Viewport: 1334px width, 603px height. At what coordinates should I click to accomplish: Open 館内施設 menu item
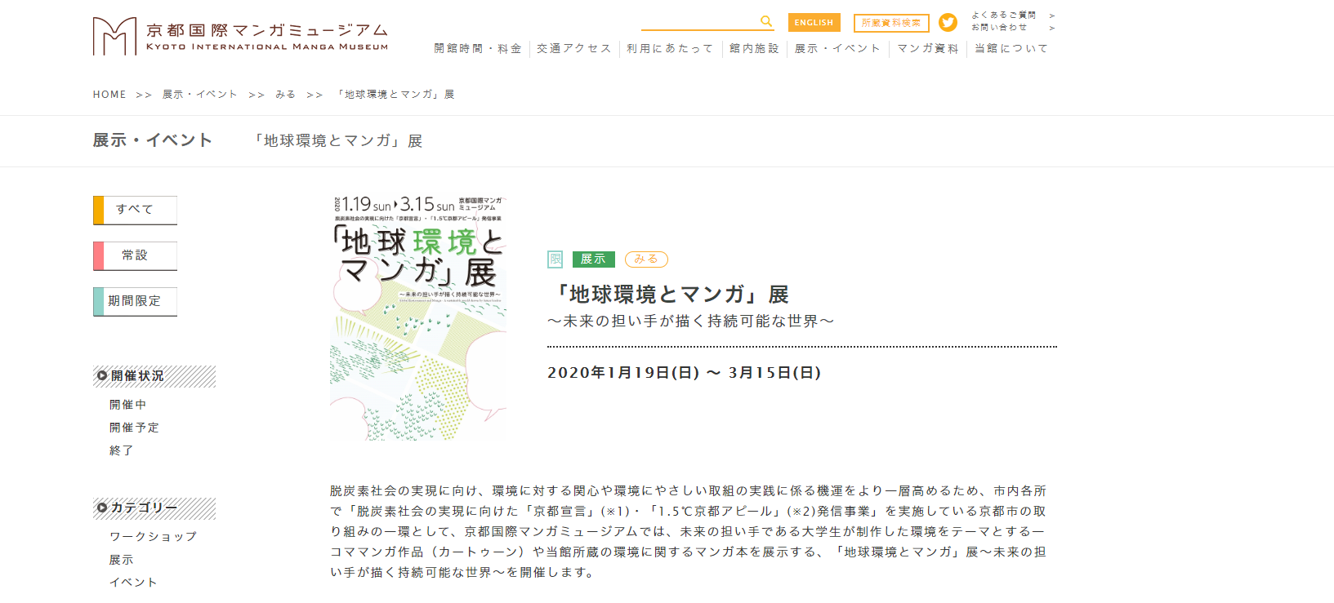754,49
